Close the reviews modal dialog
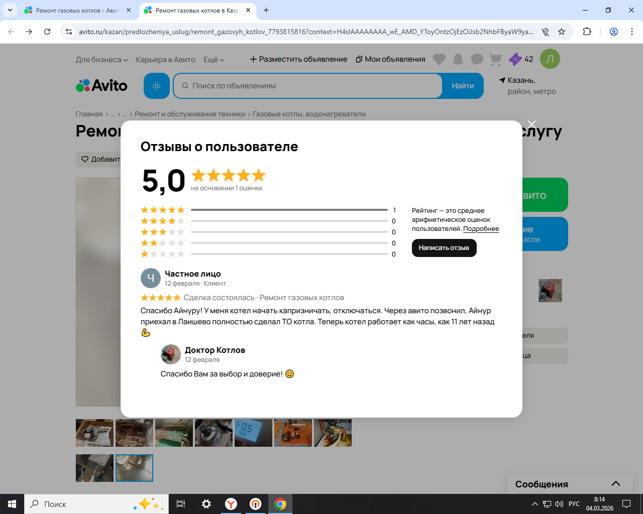 [531, 124]
